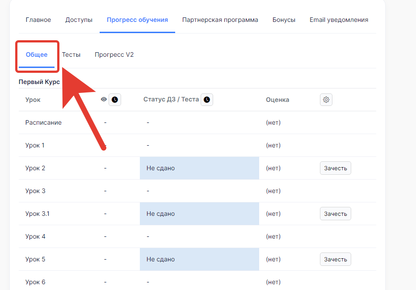Open the Тесты sub-tab
The width and height of the screenshot is (416, 290).
pyautogui.click(x=71, y=55)
